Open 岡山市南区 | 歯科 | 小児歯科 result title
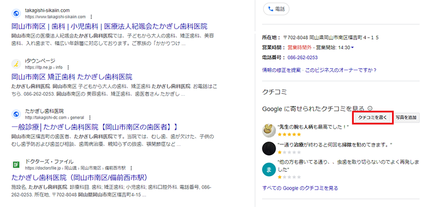This screenshot has width=433, height=207. pyautogui.click(x=109, y=26)
